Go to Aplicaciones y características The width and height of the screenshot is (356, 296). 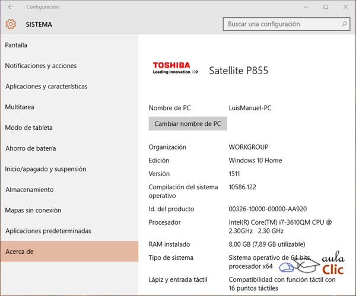[x=46, y=87]
